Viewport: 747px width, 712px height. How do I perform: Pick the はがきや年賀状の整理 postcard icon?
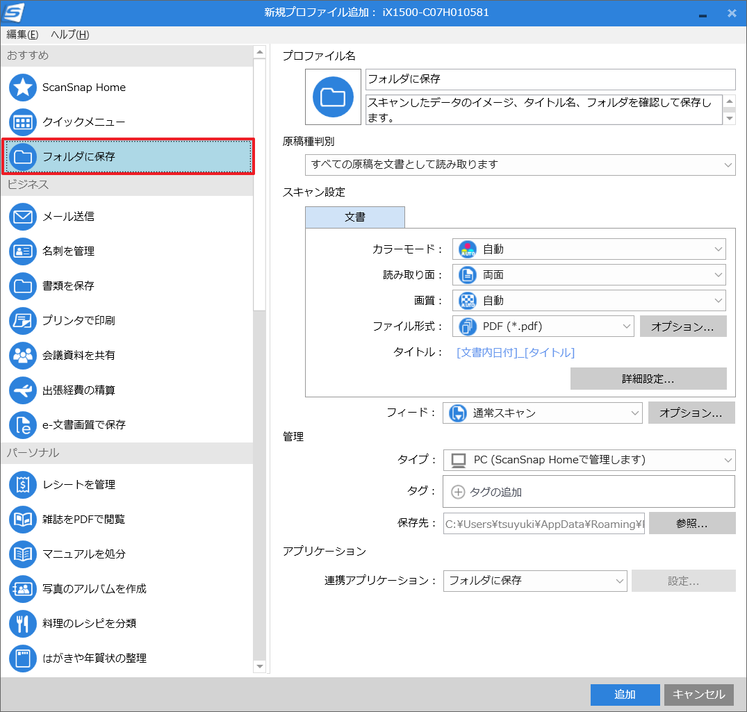coord(22,659)
